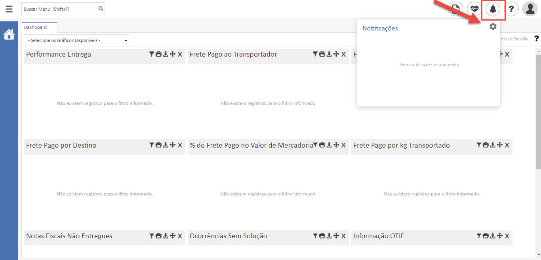Click inside the Buscar Menu search field
Viewport: 541px width, 260px height.
[59, 8]
